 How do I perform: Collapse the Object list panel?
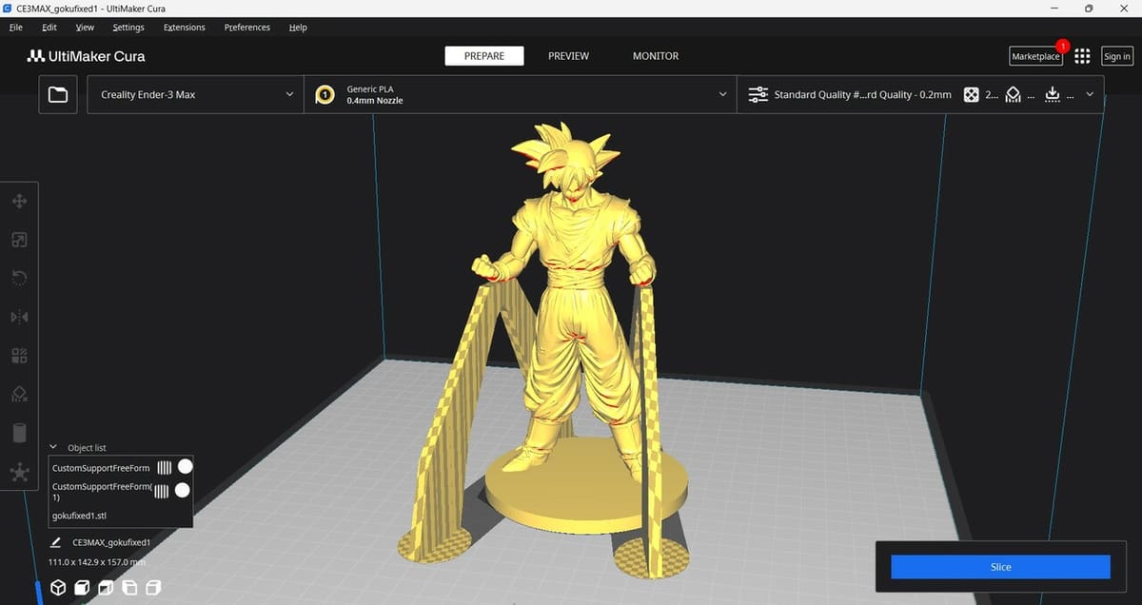pos(53,447)
